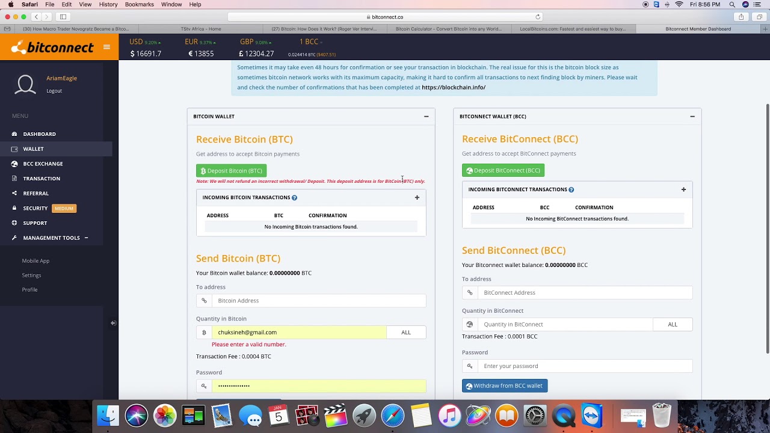Viewport: 770px width, 433px height.
Task: Click the sidebar collapse arrow icon
Action: coord(113,323)
